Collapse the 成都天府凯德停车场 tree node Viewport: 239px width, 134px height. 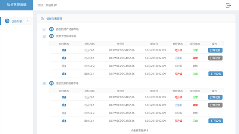click(44, 83)
